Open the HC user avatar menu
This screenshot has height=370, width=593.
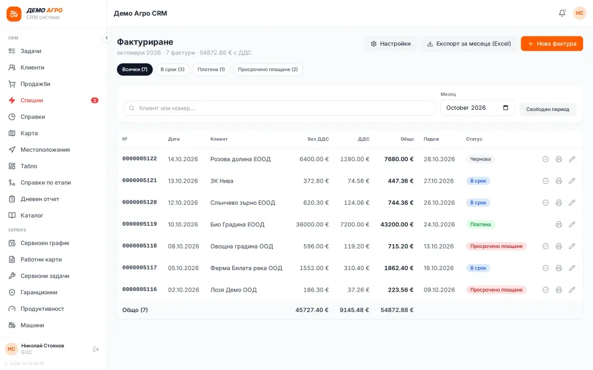579,13
